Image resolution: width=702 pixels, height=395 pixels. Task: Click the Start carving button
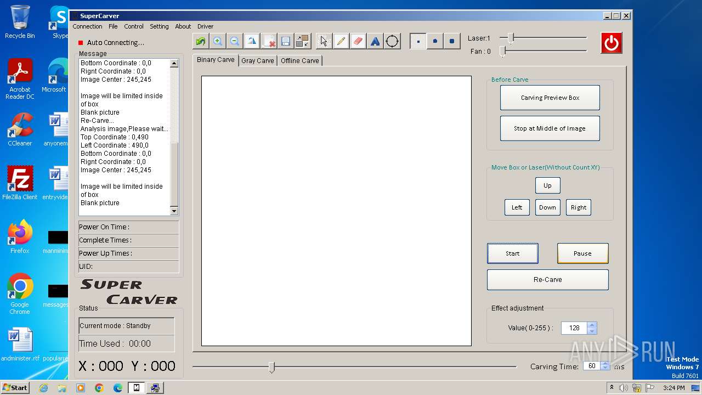(x=513, y=253)
